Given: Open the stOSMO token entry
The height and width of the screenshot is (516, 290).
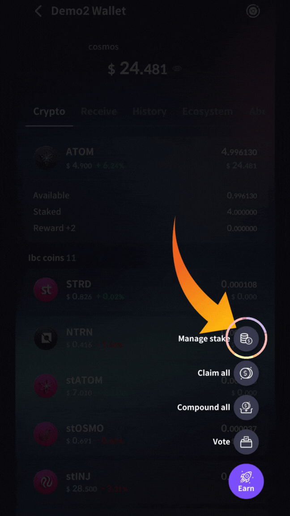Looking at the screenshot, I should click(x=145, y=434).
